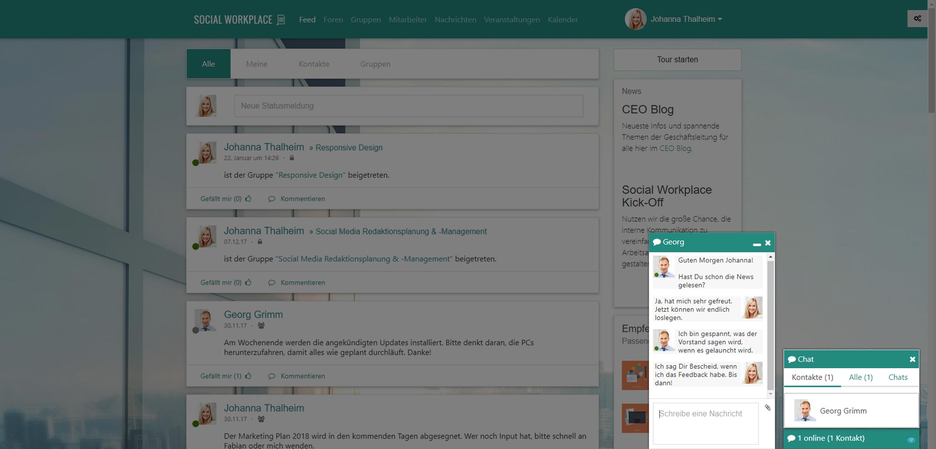Viewport: 936px width, 449px height.
Task: Click the lock icon on Responsive Design post
Action: 291,158
